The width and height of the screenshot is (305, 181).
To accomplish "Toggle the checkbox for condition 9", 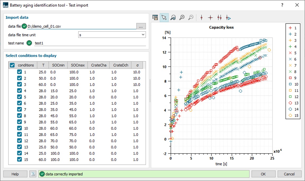I will coord(20,122).
